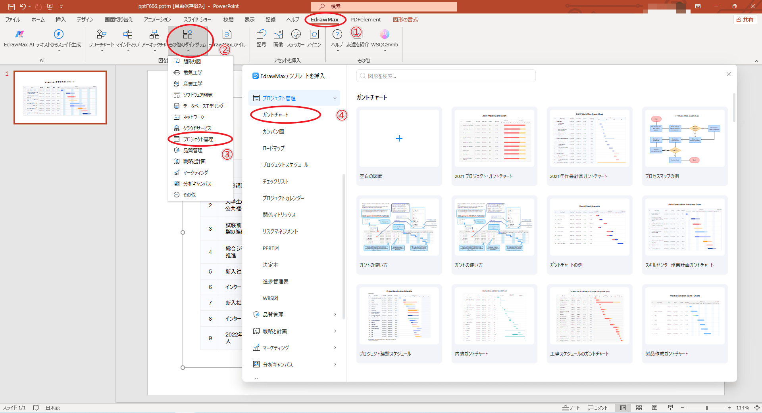Select slide 1 thumbnail in slide pane
This screenshot has height=413, width=762.
pos(60,98)
